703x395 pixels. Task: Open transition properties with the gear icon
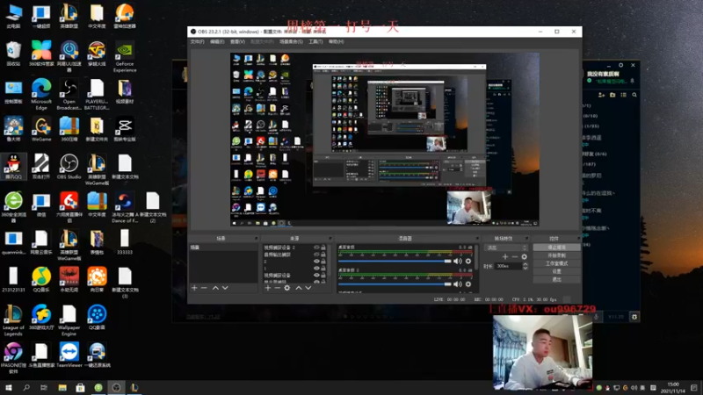coord(524,256)
